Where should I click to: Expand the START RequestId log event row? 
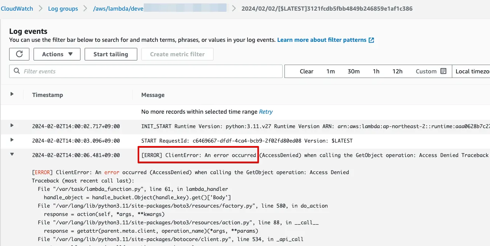[x=12, y=140]
